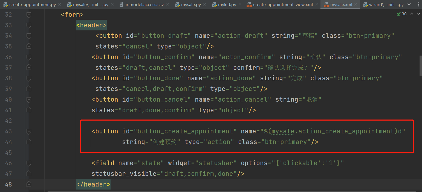Viewport: 422px width, 192px height.
Task: Collapse the fold marker beside line 43
Action: (x=29, y=131)
